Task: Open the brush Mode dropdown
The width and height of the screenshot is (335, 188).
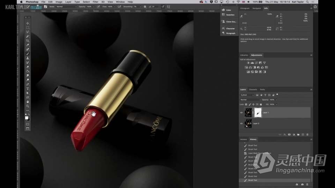Action: tap(66, 7)
